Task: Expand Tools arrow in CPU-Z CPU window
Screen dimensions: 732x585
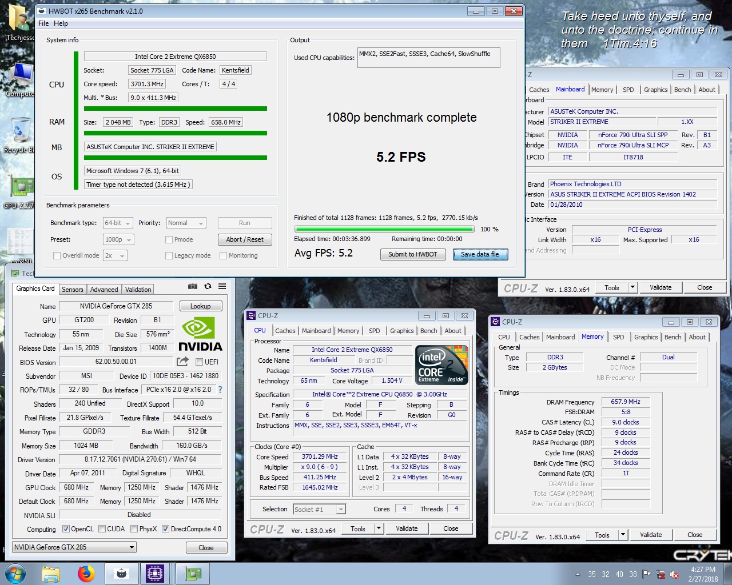Action: point(379,528)
